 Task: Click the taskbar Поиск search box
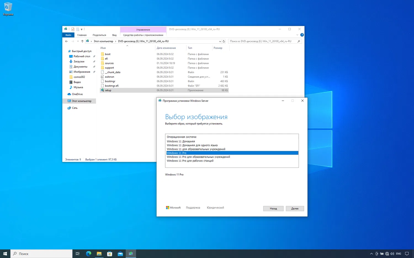point(41,254)
